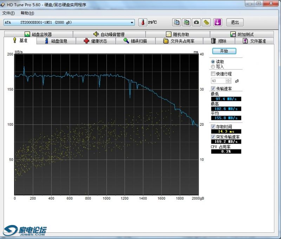
Task: Toggle the 传输速率 transfer rate checkbox
Action: click(x=213, y=88)
